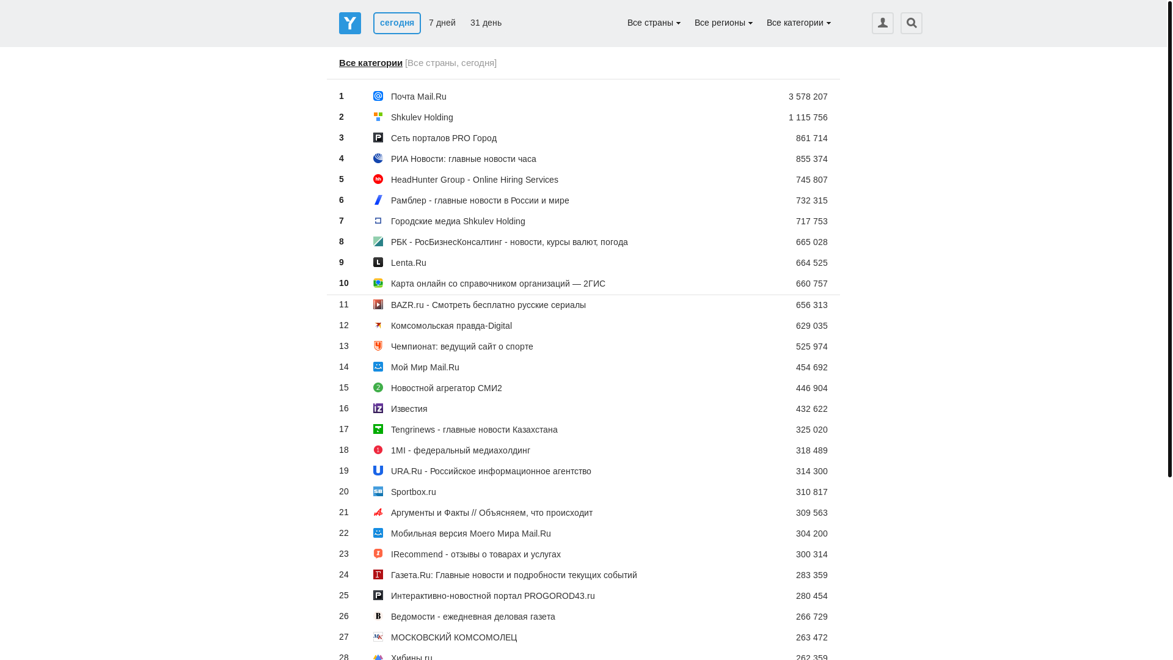Click the visitor count 263 472
Viewport: 1173px width, 660px height.
[811, 637]
